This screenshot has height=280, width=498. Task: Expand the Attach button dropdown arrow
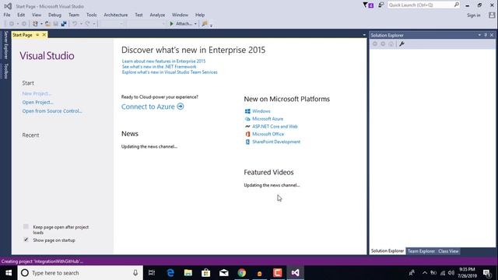tap(195, 23)
